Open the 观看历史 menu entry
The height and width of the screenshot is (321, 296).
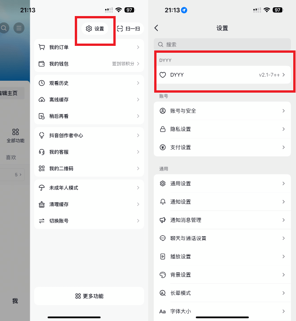(x=89, y=83)
